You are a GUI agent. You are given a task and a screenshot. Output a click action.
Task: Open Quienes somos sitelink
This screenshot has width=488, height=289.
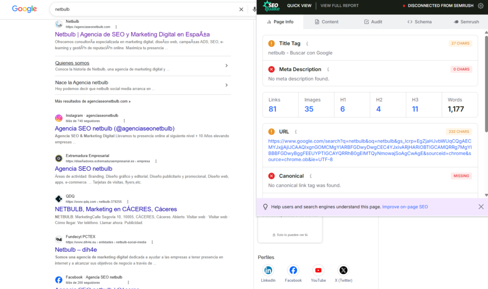pos(72,63)
